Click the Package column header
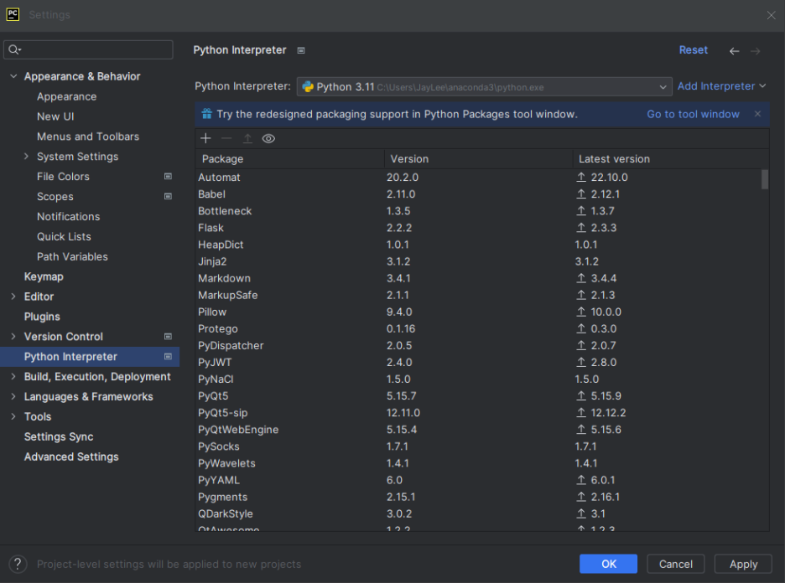 [290, 159]
